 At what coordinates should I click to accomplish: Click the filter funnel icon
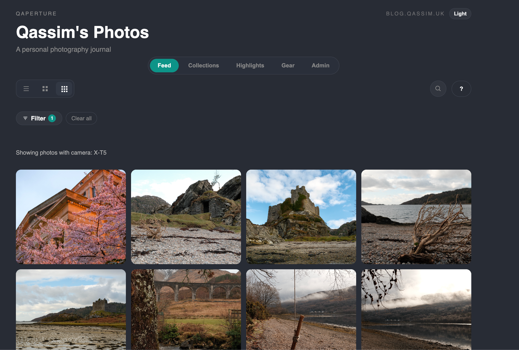pos(25,118)
